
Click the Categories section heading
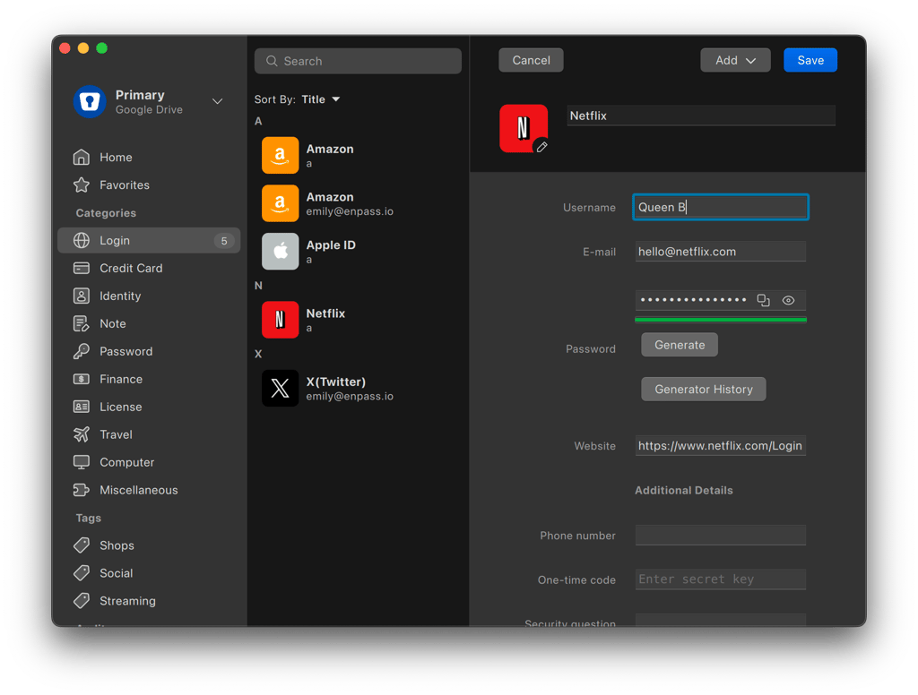(106, 213)
